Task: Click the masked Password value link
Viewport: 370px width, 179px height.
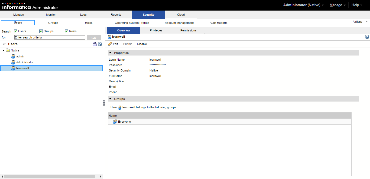Action: point(158,65)
